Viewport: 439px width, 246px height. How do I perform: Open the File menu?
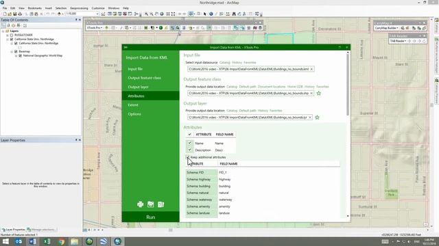tap(5, 8)
